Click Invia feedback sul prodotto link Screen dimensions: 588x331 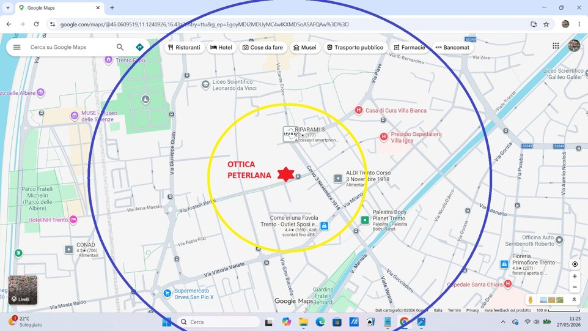pos(507,310)
